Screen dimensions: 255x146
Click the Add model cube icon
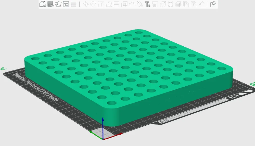pyautogui.click(x=43, y=4)
